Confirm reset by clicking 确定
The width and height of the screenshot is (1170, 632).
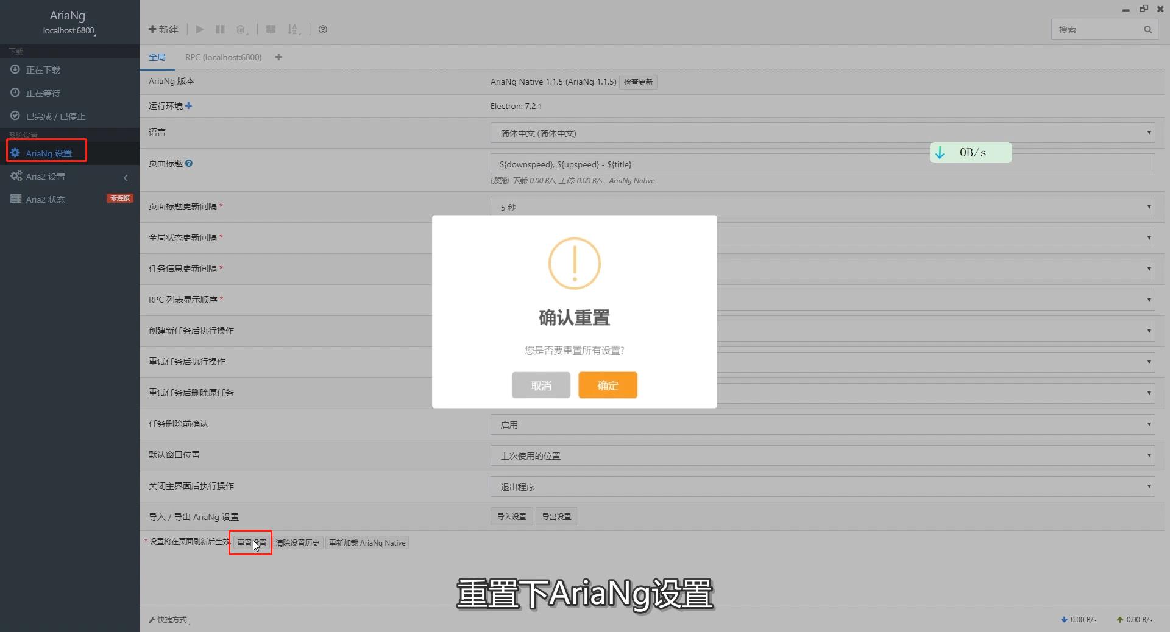click(607, 385)
